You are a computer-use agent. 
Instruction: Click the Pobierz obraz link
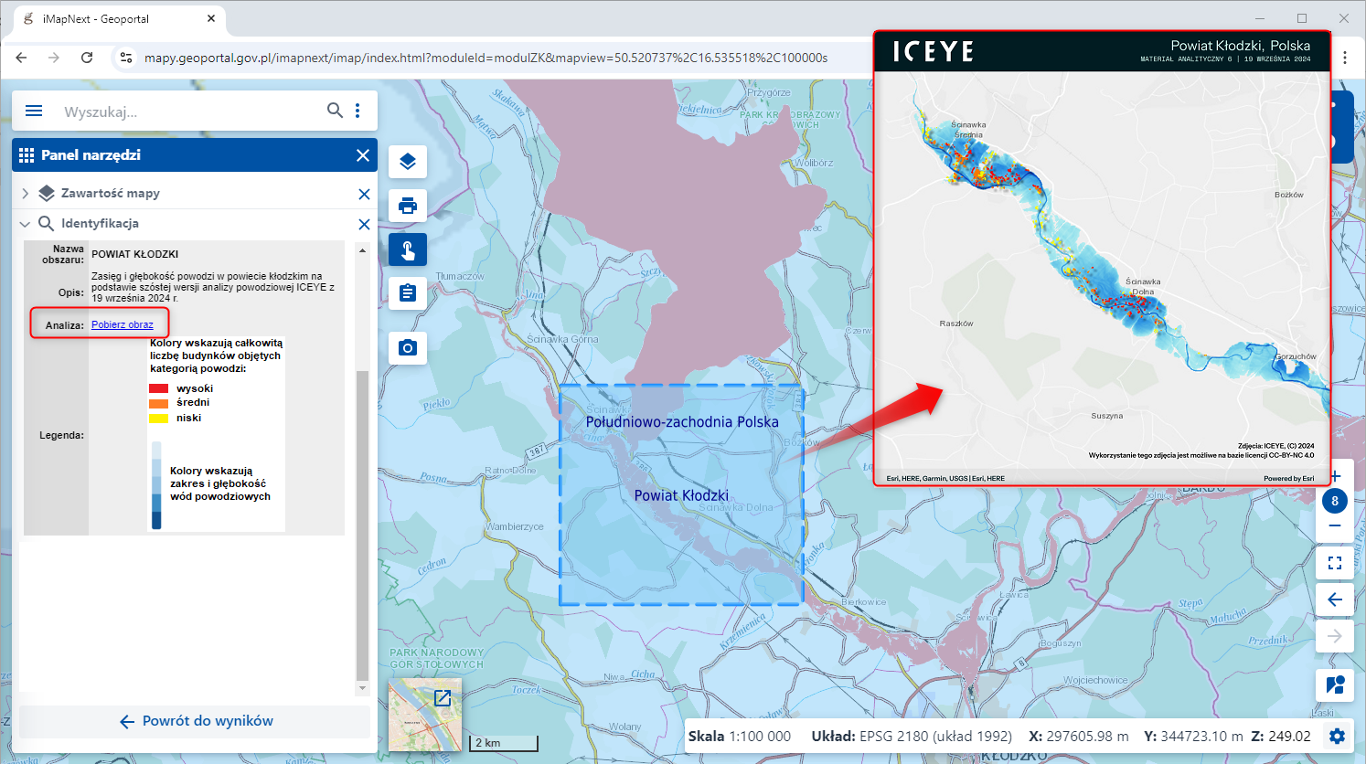[123, 324]
